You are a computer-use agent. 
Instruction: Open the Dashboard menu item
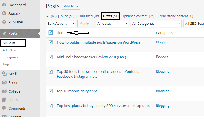(17, 5)
